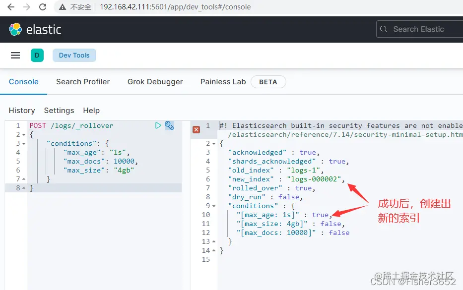Open console Settings
The height and width of the screenshot is (290, 463).
(x=59, y=111)
